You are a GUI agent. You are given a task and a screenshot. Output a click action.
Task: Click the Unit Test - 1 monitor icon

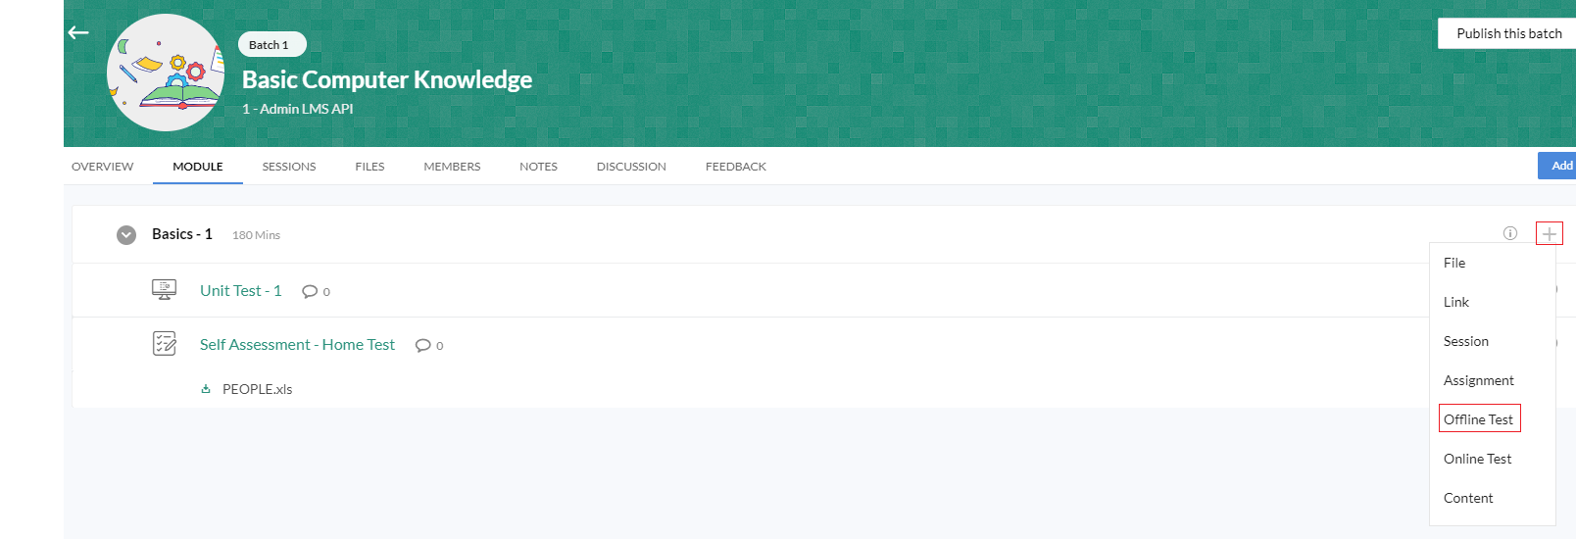coord(164,289)
